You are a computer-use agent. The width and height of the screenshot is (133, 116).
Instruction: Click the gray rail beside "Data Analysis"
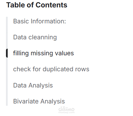point(7,85)
